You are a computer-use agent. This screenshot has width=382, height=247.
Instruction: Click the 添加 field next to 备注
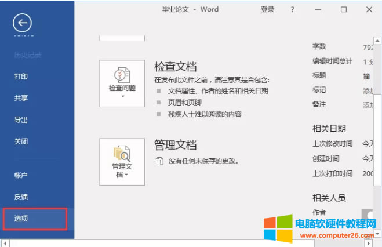point(368,106)
